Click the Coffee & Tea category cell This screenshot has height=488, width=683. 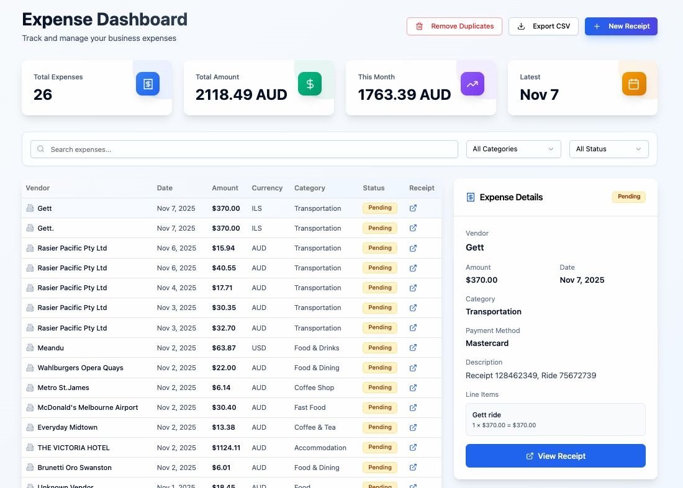pyautogui.click(x=315, y=428)
